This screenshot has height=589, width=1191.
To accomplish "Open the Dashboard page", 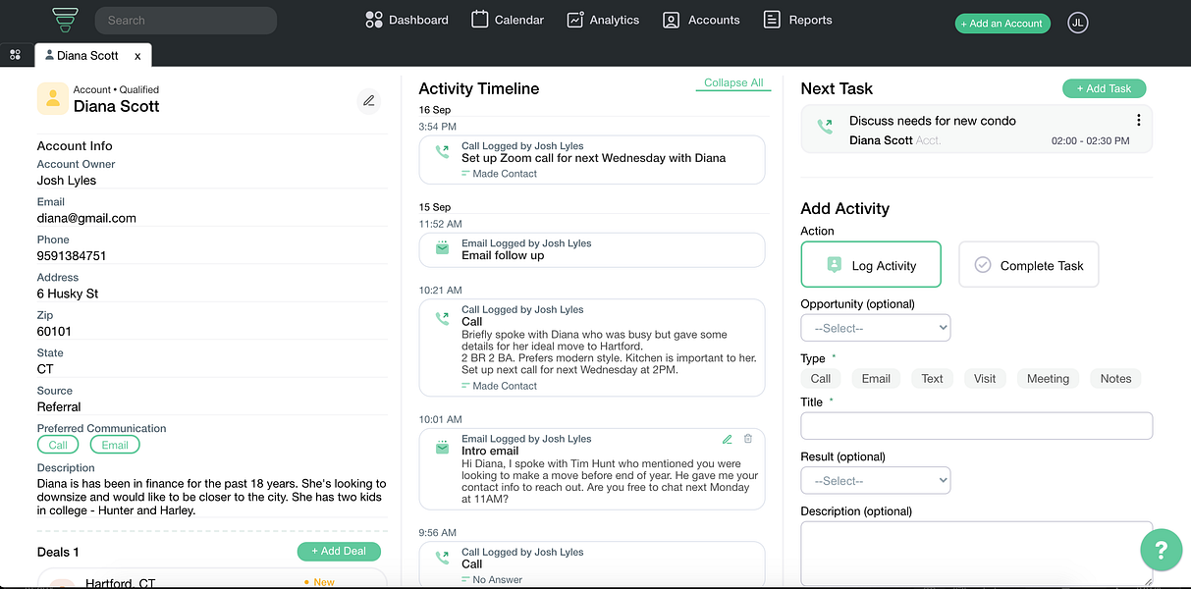I will click(x=406, y=19).
